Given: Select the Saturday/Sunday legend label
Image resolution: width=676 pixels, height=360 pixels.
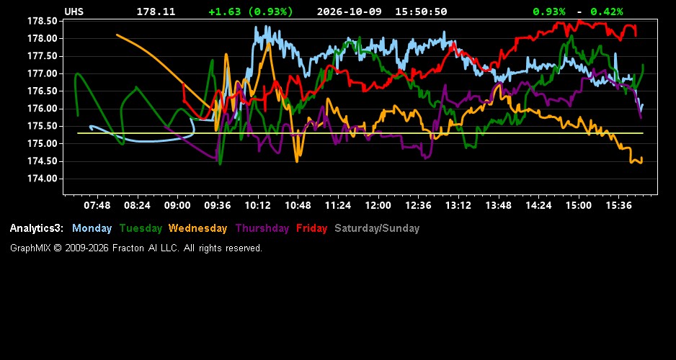Looking at the screenshot, I should click(377, 229).
